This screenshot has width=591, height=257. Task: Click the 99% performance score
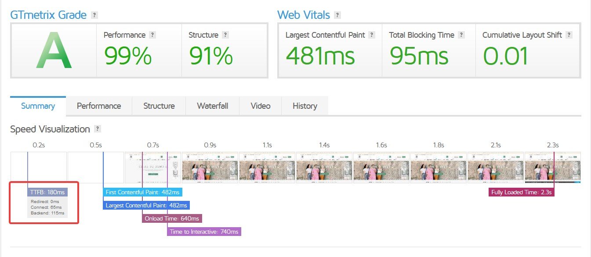[x=128, y=56]
